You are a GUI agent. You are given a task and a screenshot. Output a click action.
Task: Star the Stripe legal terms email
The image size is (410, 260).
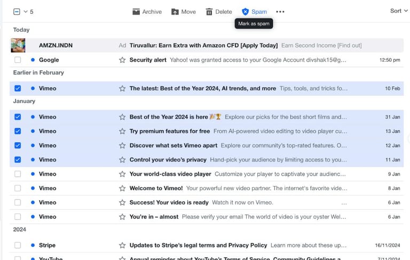122,246
